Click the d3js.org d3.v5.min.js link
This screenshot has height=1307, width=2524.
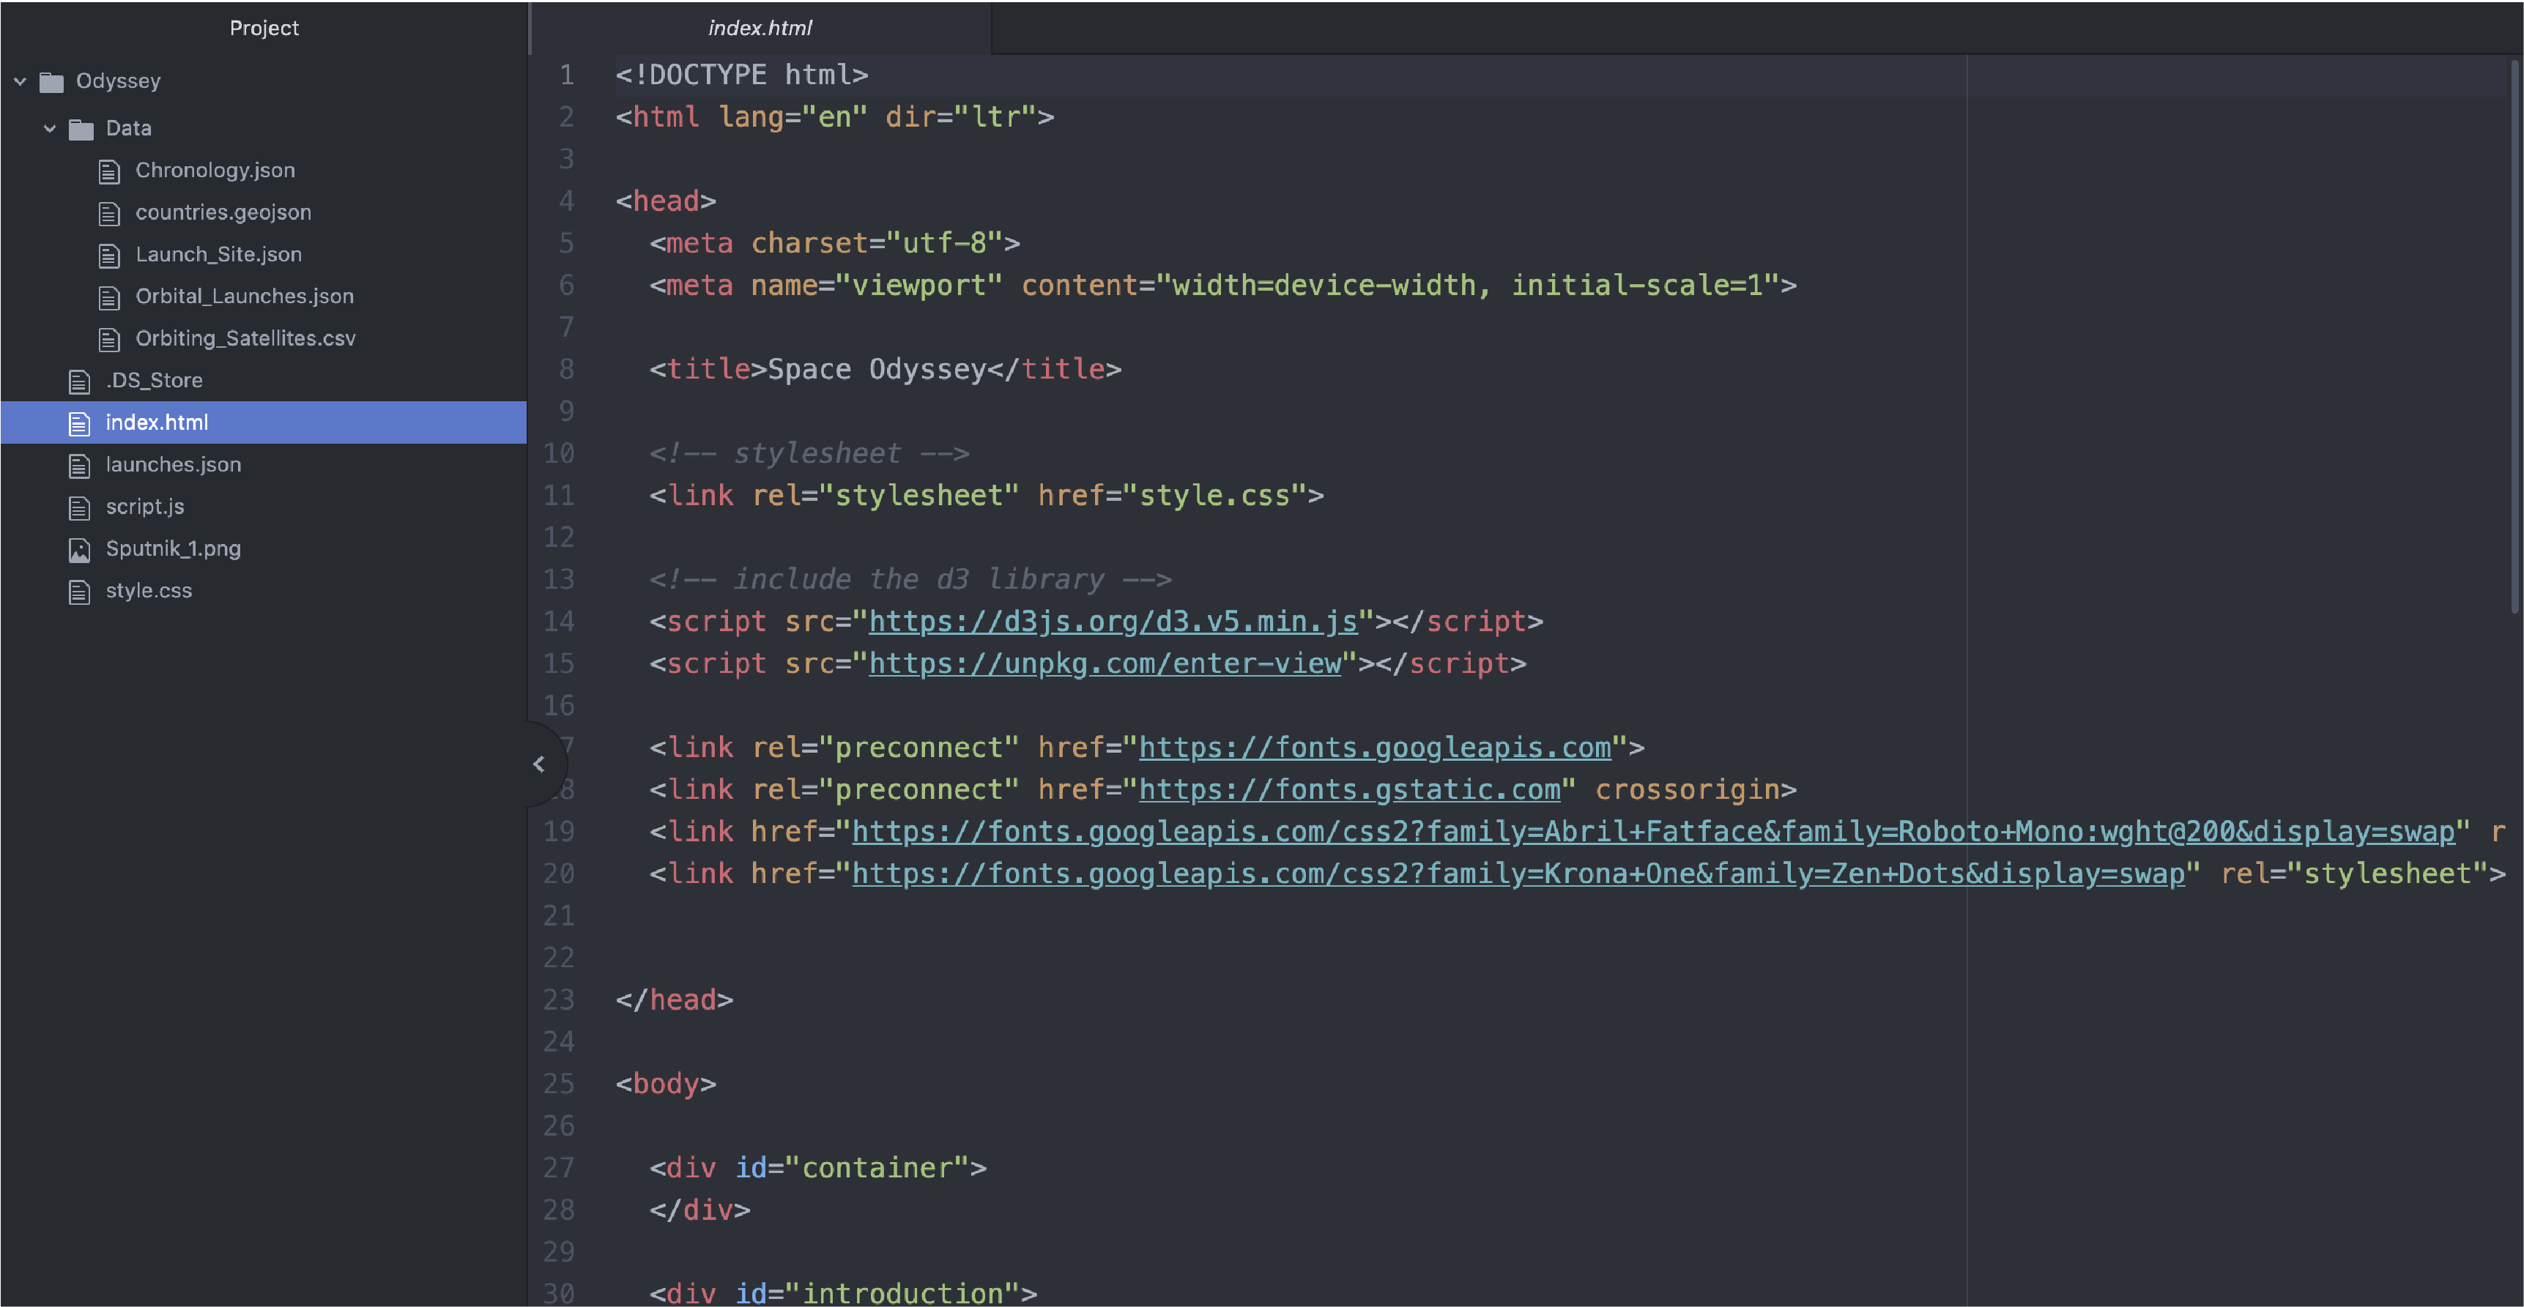point(1113,622)
